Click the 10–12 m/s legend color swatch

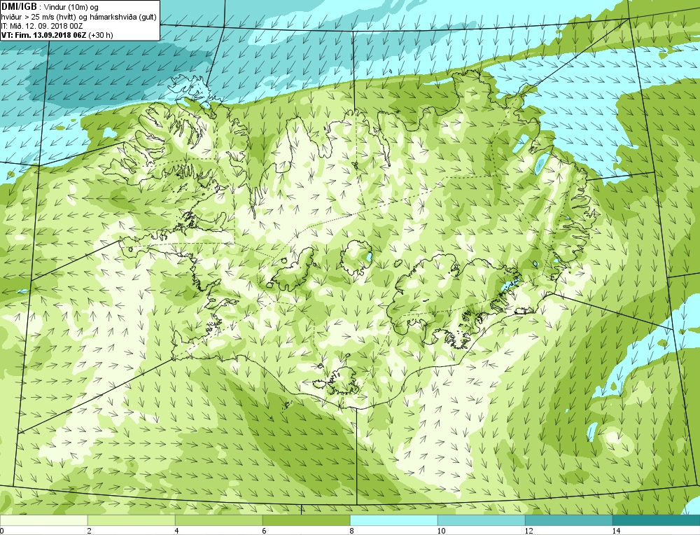pyautogui.click(x=482, y=520)
